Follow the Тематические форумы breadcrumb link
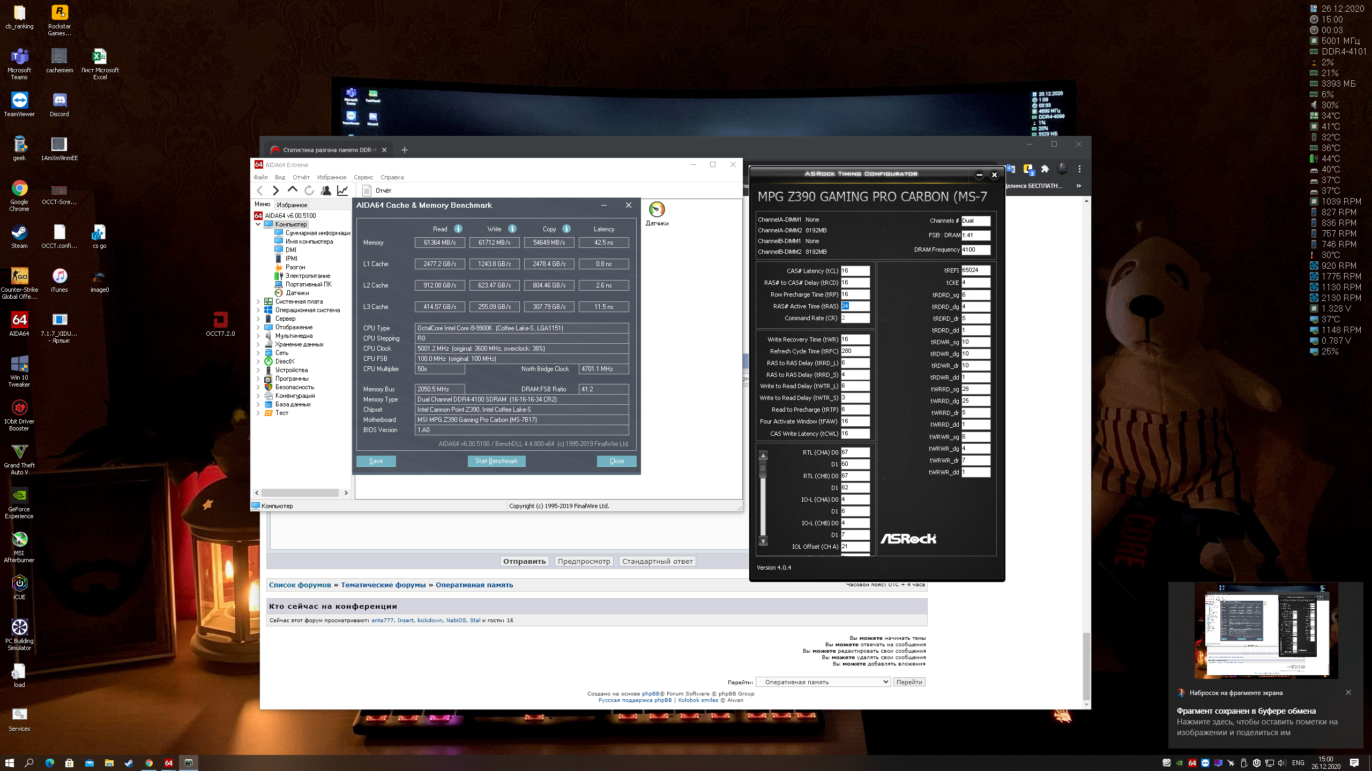The width and height of the screenshot is (1372, 771). (x=383, y=585)
